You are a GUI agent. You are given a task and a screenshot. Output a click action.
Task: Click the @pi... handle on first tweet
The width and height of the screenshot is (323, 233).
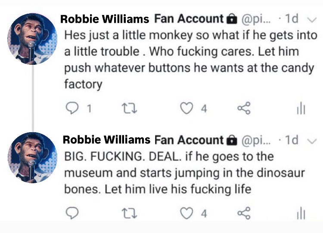(256, 19)
